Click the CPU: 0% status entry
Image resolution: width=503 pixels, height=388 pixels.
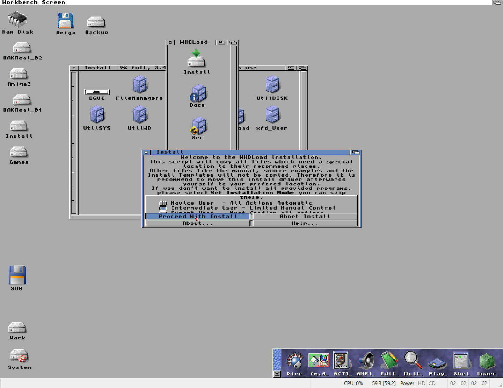pyautogui.click(x=353, y=383)
